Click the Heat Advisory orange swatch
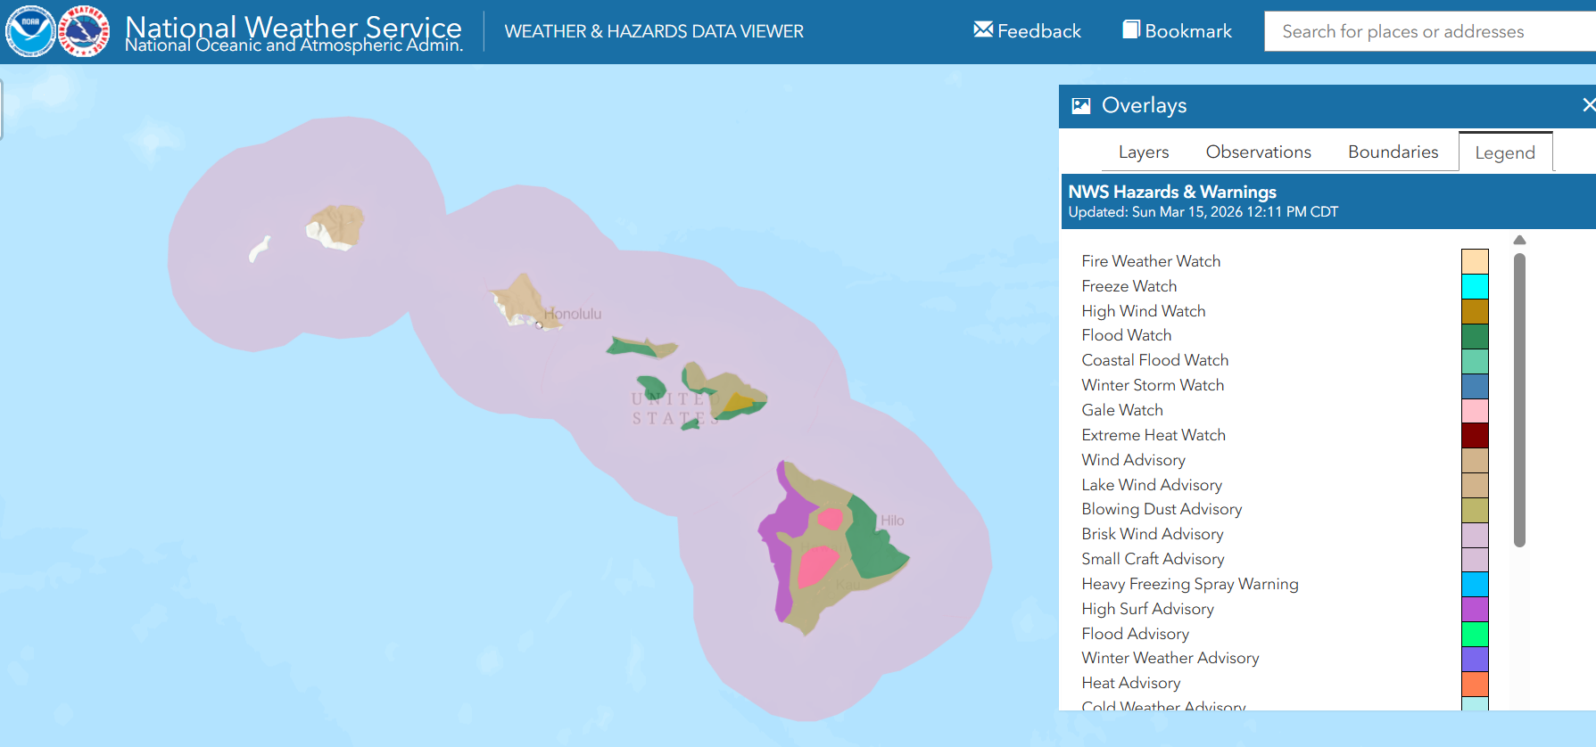 [x=1475, y=684]
